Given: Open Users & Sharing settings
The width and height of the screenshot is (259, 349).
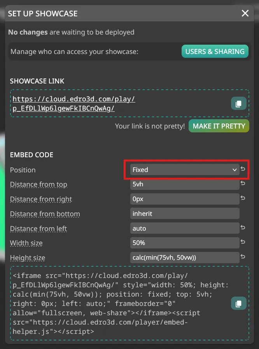Looking at the screenshot, I should coord(215,51).
